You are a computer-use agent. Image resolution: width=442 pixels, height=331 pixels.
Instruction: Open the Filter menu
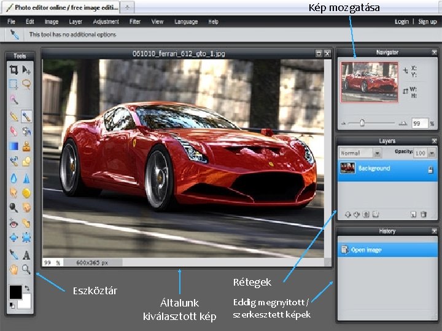(x=135, y=21)
